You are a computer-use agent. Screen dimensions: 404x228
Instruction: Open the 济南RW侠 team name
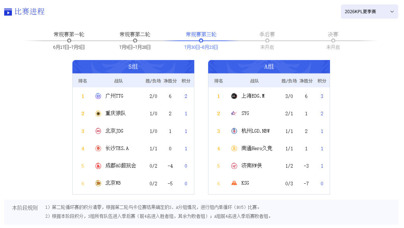coord(252,166)
